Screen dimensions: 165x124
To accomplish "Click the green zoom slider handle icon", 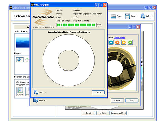I will pyautogui.click(x=27, y=60).
